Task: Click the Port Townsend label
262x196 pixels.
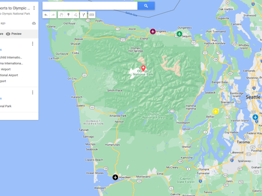Action: 216,31
